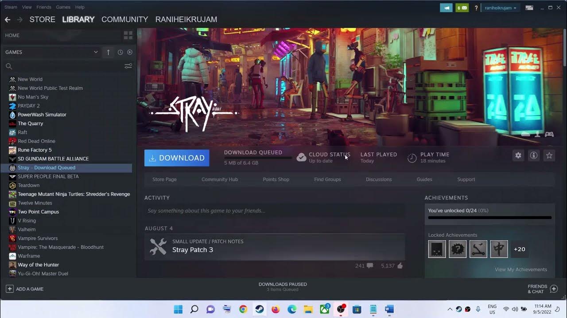The width and height of the screenshot is (567, 318).
Task: Open the green inbox notifications icon
Action: [462, 8]
